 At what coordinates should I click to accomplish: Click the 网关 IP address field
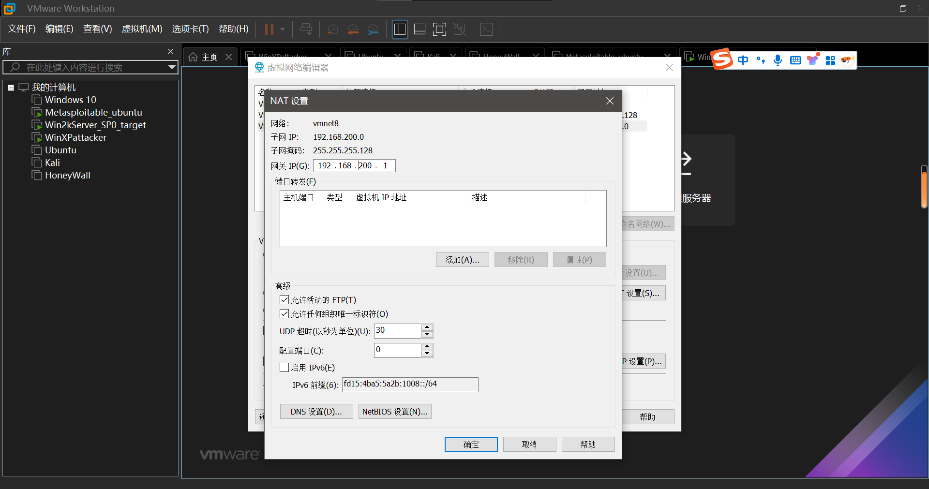click(x=354, y=166)
